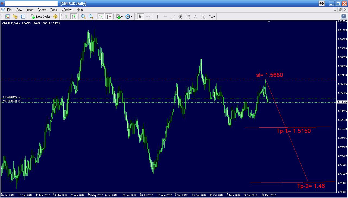Minimize the inner GBPAUD chart window

(x=336, y=10)
